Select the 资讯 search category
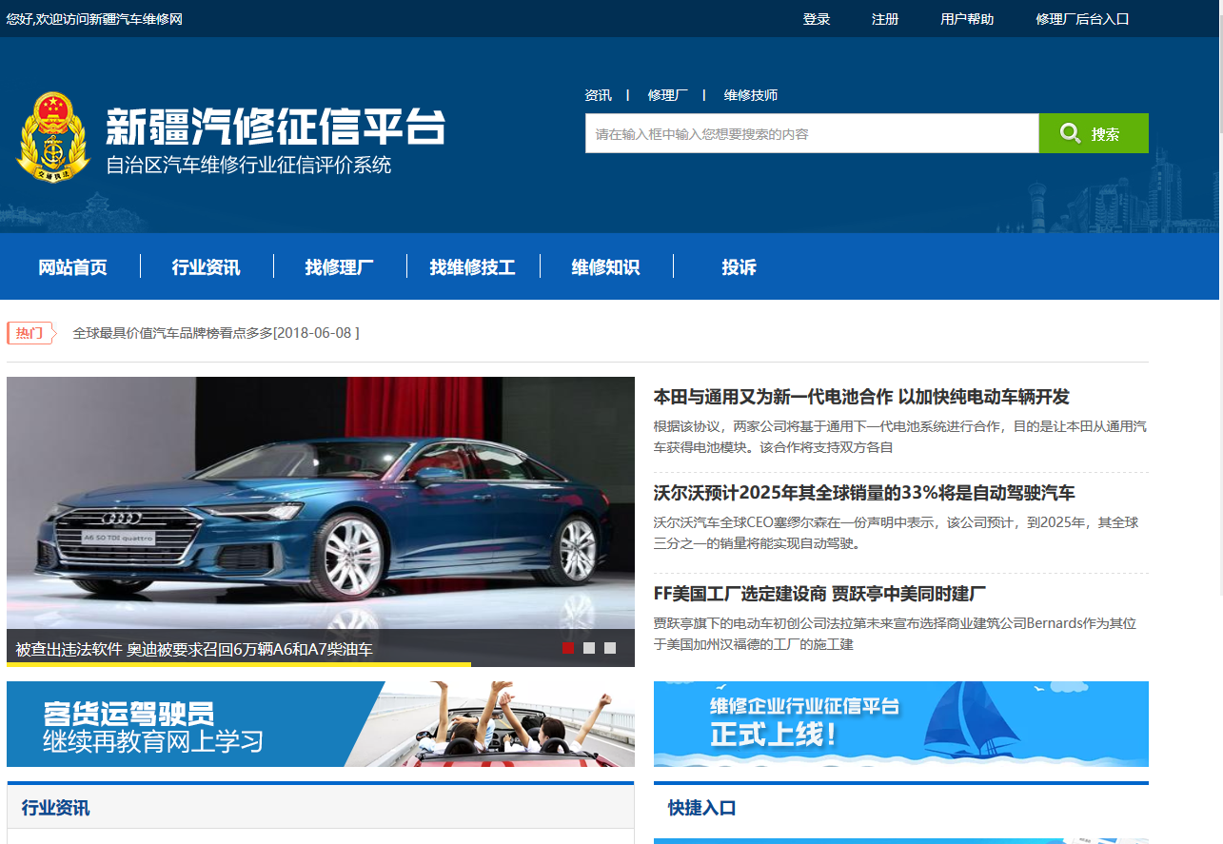 tap(598, 95)
